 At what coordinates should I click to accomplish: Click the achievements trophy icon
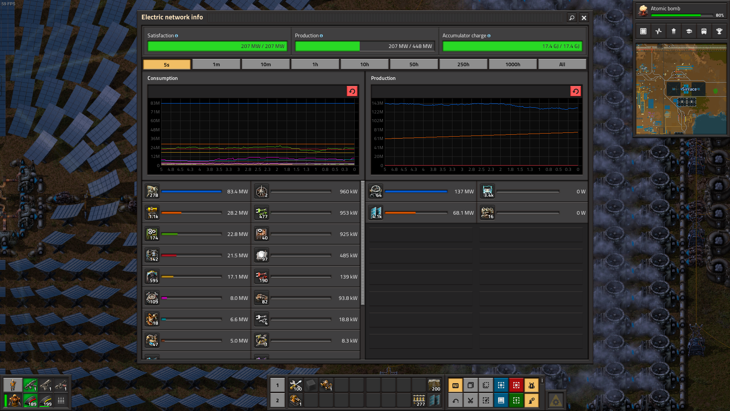[x=719, y=31]
